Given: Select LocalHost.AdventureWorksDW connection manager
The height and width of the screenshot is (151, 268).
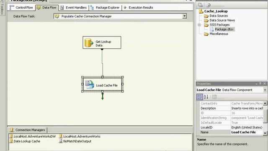Looking at the screenshot, I should pyautogui.click(x=33, y=136).
